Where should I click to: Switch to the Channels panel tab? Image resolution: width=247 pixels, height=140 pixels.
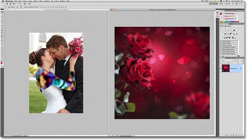[x=228, y=58]
